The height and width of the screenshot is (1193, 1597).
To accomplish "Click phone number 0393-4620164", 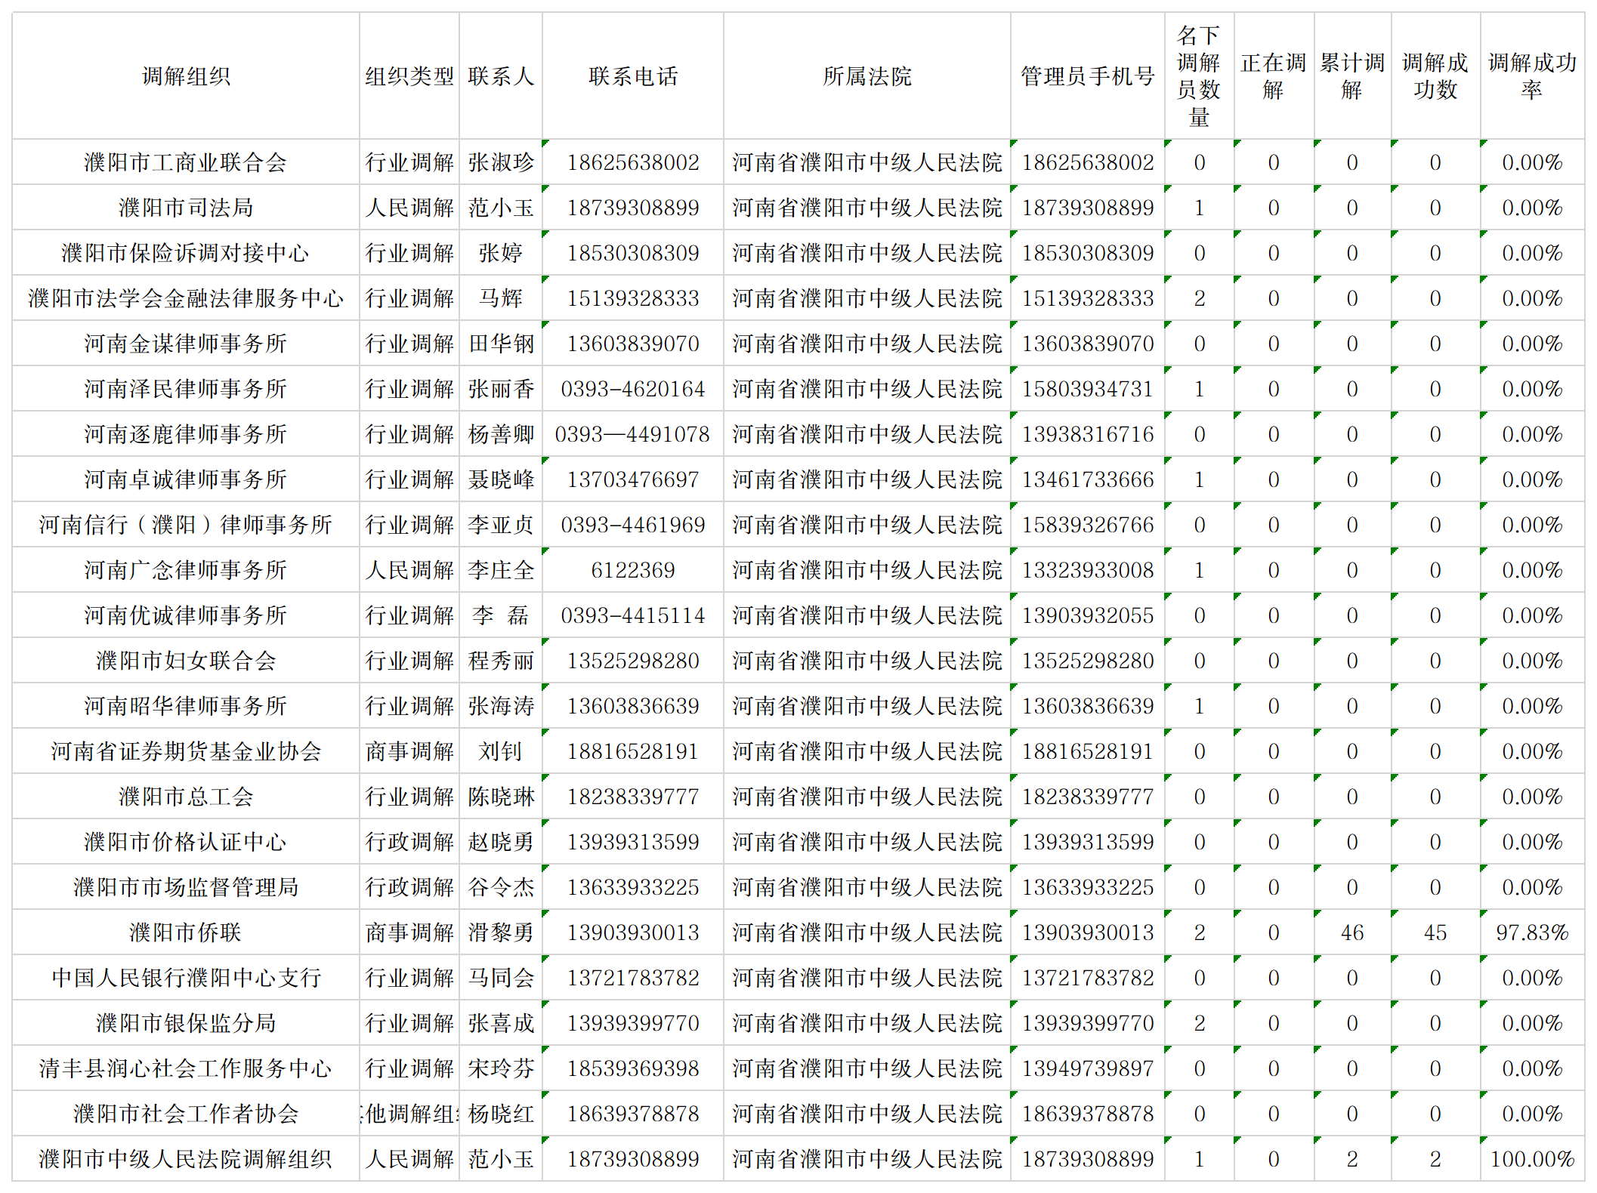I will click(x=633, y=389).
